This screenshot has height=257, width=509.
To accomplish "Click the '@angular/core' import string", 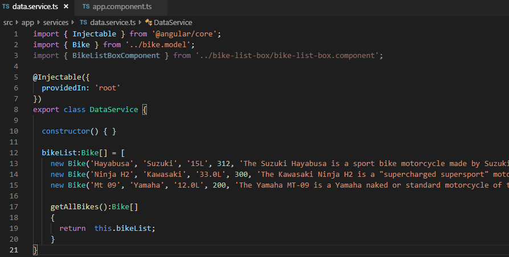I will (x=186, y=34).
